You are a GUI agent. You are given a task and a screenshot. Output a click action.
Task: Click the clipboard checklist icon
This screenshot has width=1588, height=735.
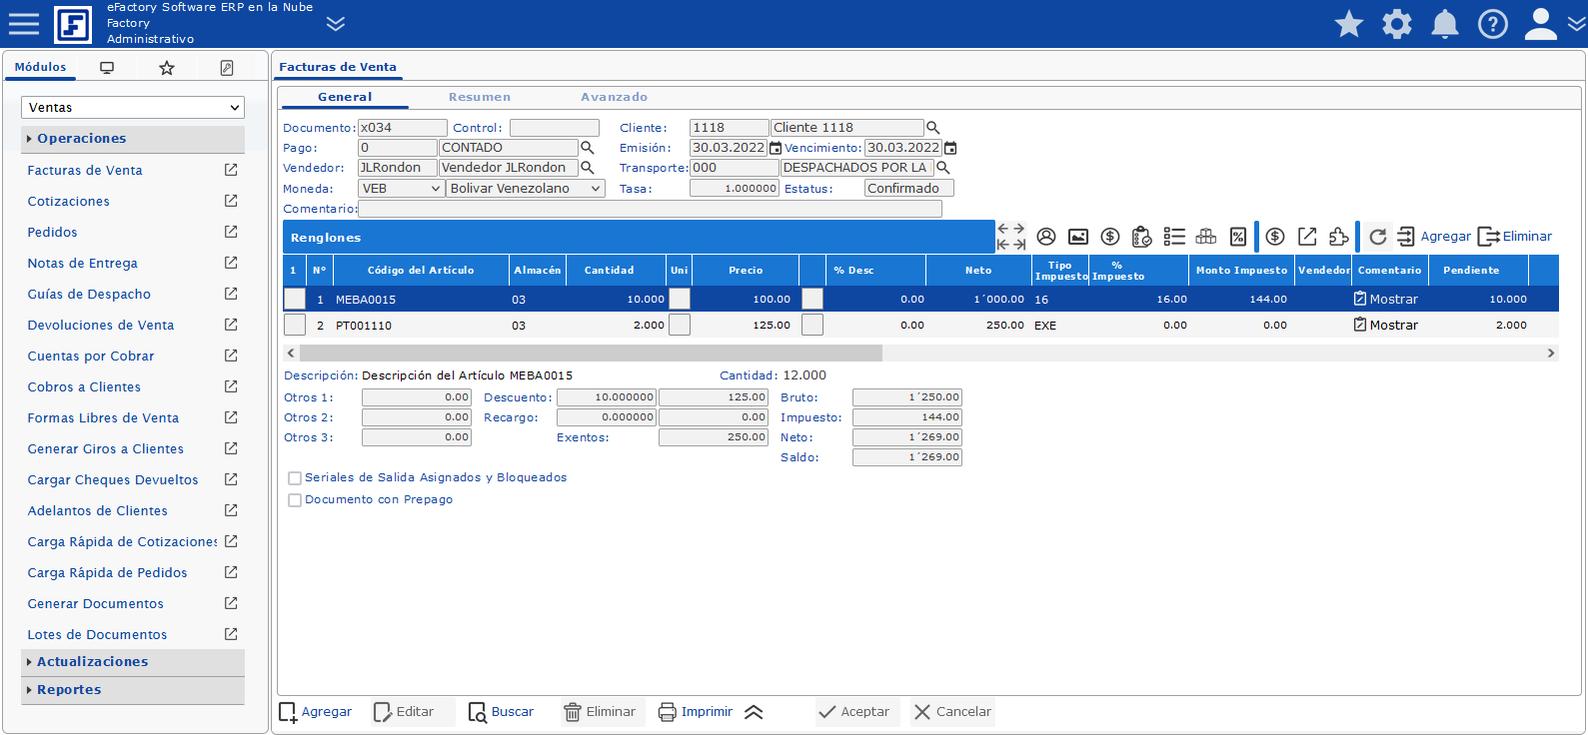1142,237
